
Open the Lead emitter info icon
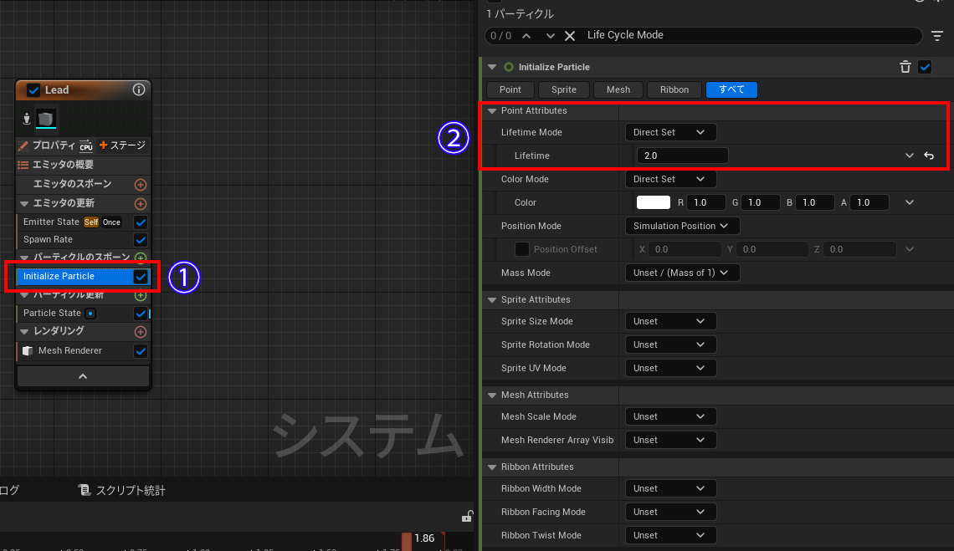tap(139, 90)
